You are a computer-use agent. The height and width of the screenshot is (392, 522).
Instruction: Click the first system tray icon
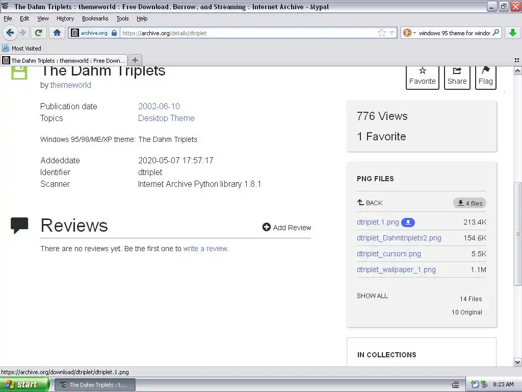point(475,384)
